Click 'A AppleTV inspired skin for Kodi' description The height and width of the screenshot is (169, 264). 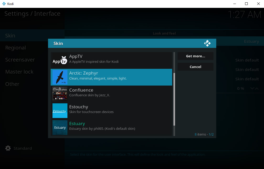coord(94,61)
